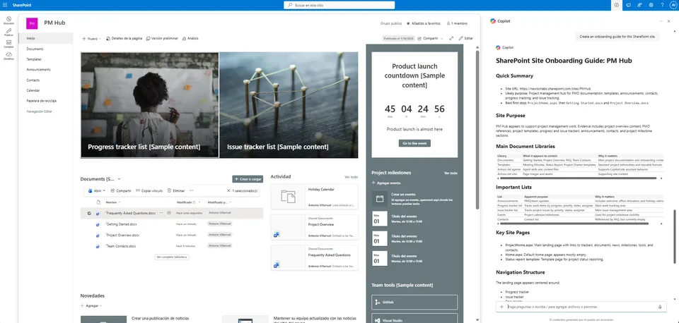Viewport: 679px width, 323px height.
Task: Open the Nombre column sort dropdown
Action: click(113, 202)
